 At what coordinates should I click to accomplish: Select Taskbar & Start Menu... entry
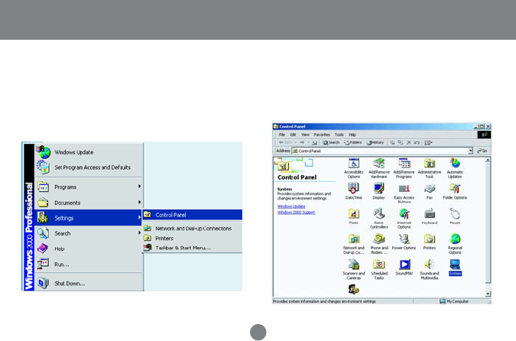(193, 248)
